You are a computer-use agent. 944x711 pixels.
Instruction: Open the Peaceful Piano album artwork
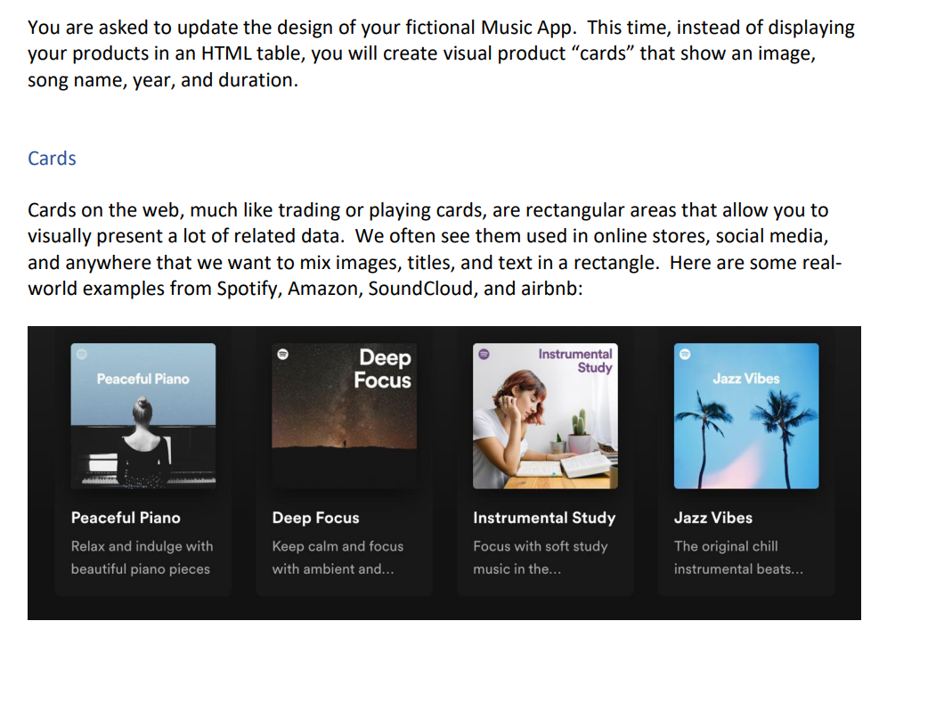[142, 415]
